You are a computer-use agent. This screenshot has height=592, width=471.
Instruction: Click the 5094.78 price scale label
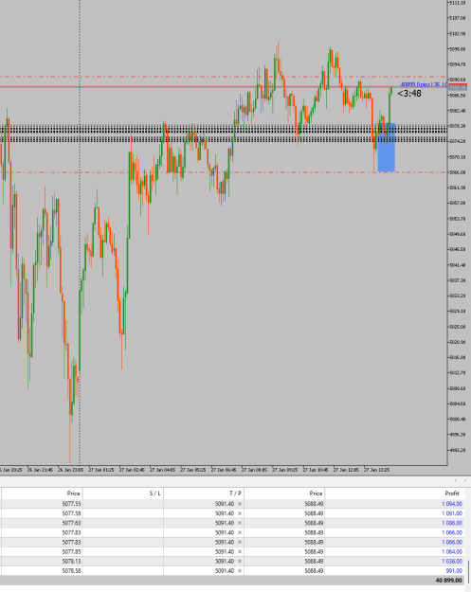tap(458, 64)
